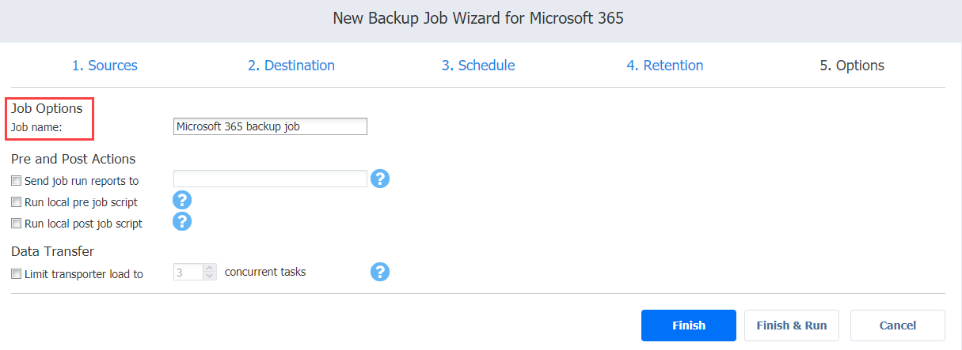Open help for Limit transporter load
Screen dimensions: 962x350
point(380,272)
